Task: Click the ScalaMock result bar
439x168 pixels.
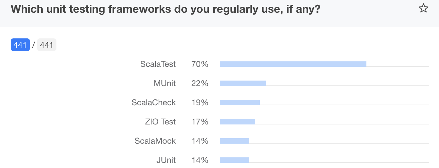Action: click(234, 141)
